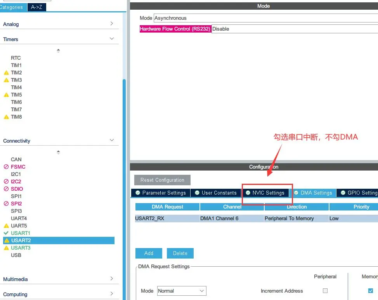Viewport: 378px width, 300px height.
Task: Expand the Multimedia category
Action: click(x=111, y=279)
